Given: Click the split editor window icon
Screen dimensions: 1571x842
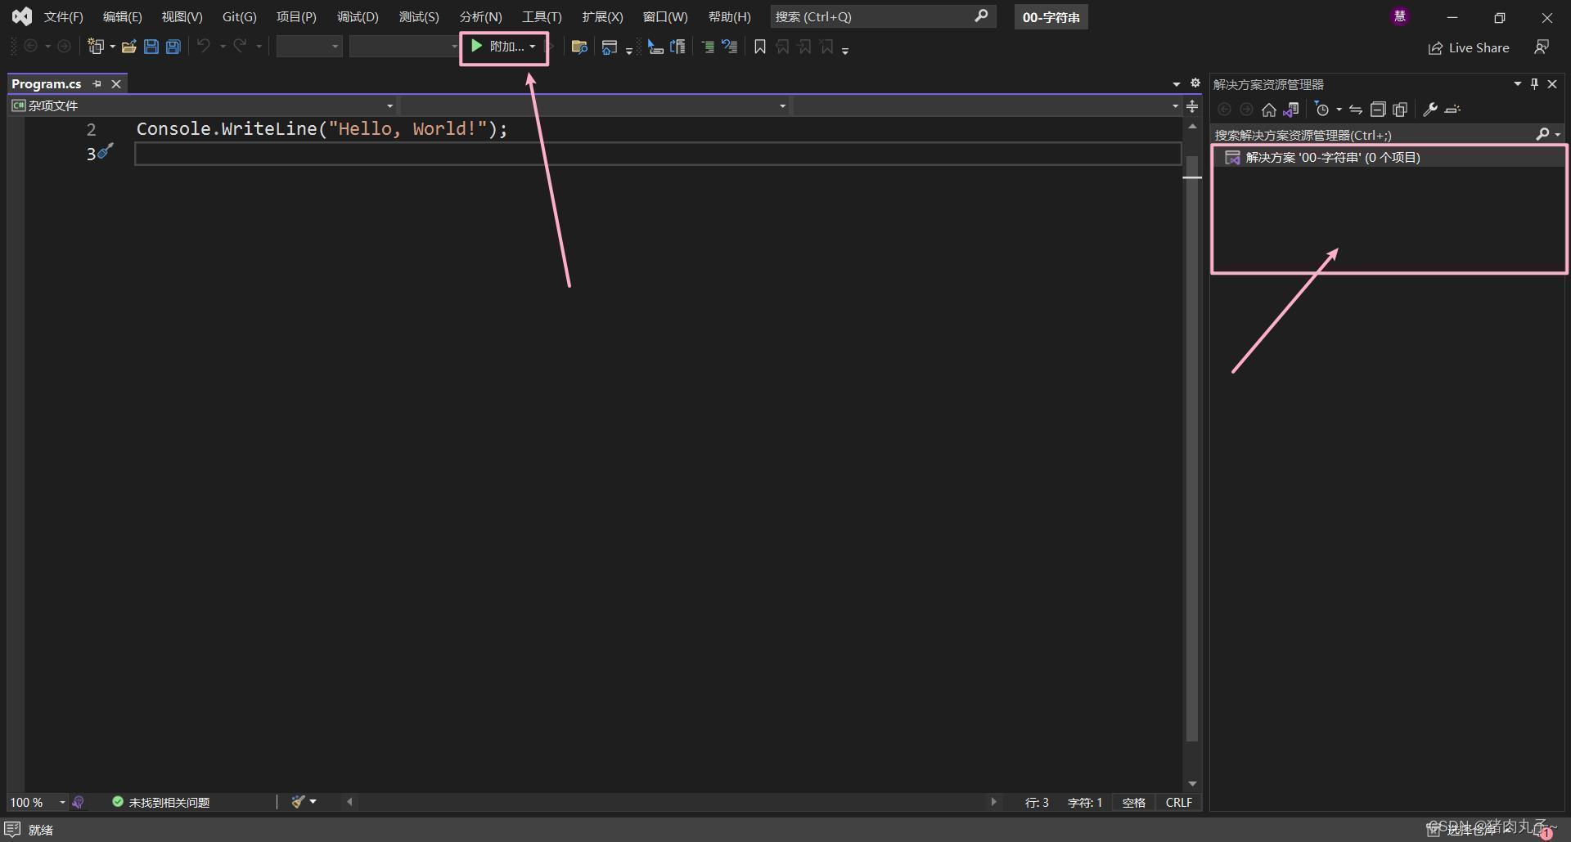Looking at the screenshot, I should (x=1192, y=106).
